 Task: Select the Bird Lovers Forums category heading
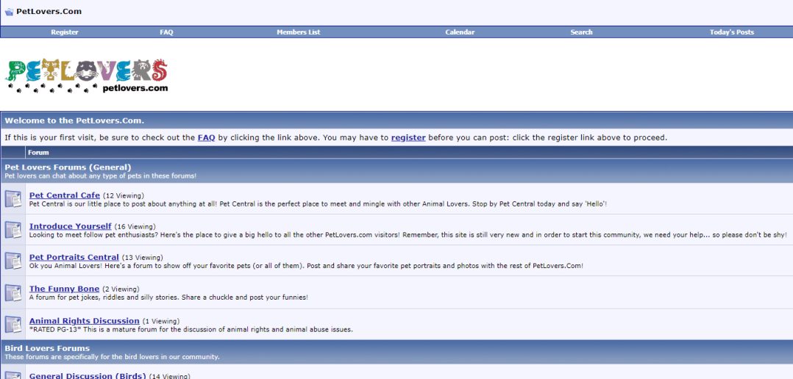tap(47, 348)
